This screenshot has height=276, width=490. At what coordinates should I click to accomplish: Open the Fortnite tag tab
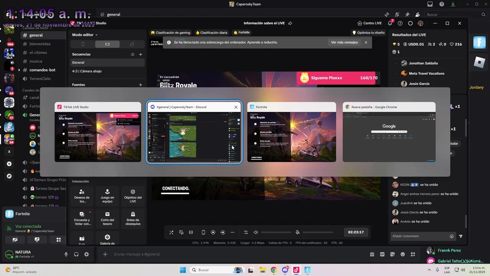(x=242, y=33)
